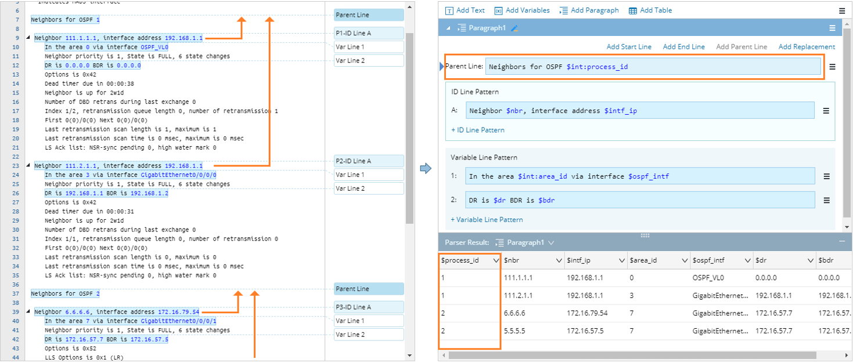Click the P3-ID Line A tag
The width and height of the screenshot is (853, 363).
369,307
